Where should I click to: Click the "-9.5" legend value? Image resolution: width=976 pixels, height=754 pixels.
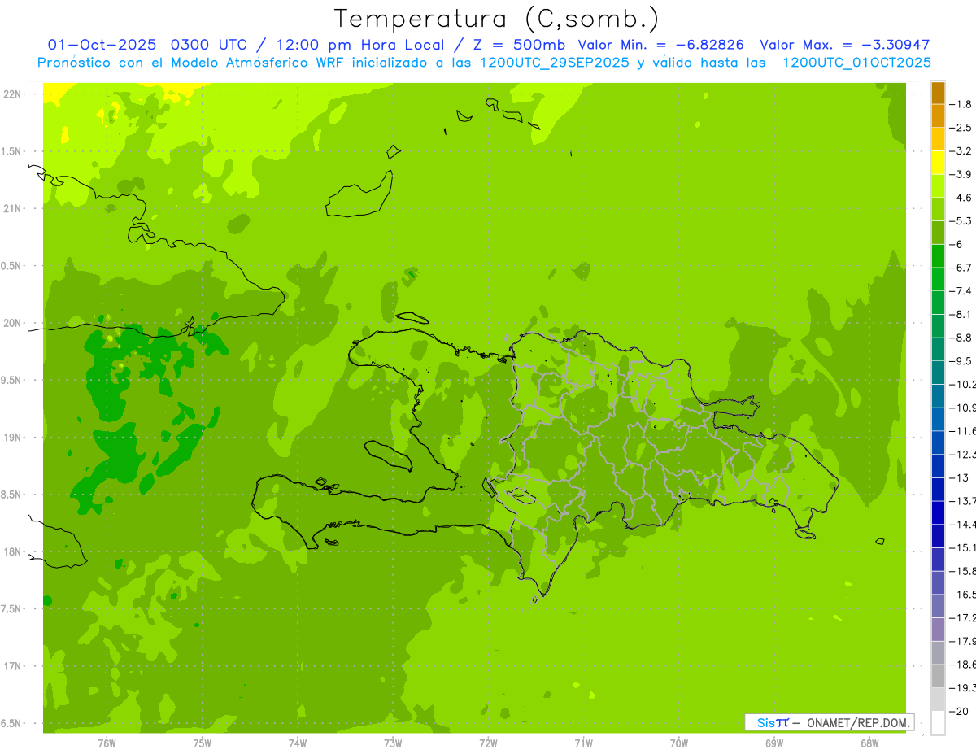tap(961, 361)
